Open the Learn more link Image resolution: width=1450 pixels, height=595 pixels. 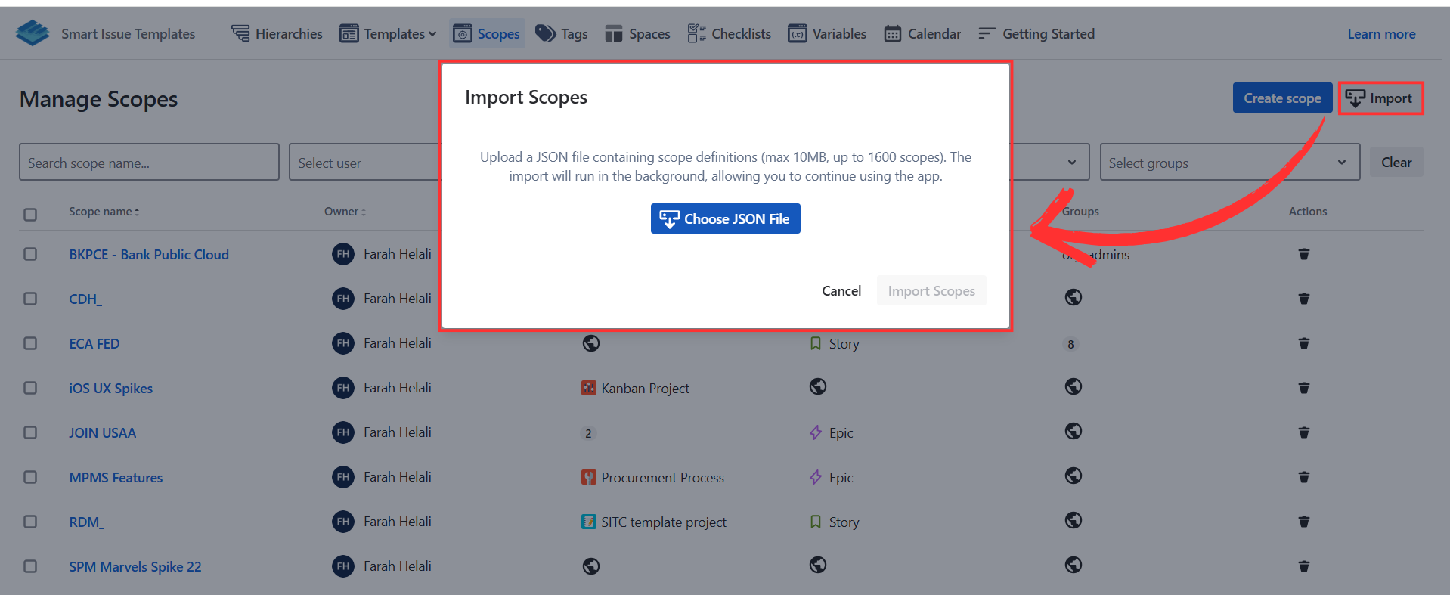pos(1380,34)
